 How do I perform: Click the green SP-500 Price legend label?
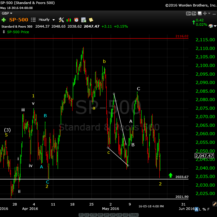point(18,32)
